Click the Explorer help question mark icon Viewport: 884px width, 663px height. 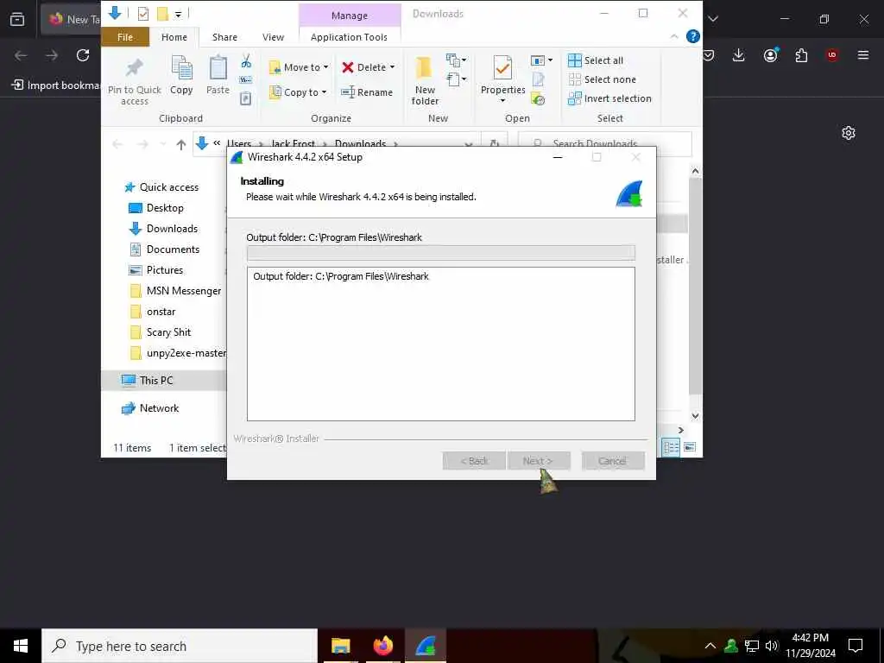[x=693, y=36]
